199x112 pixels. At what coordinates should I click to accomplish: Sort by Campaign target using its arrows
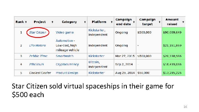(x=159, y=22)
